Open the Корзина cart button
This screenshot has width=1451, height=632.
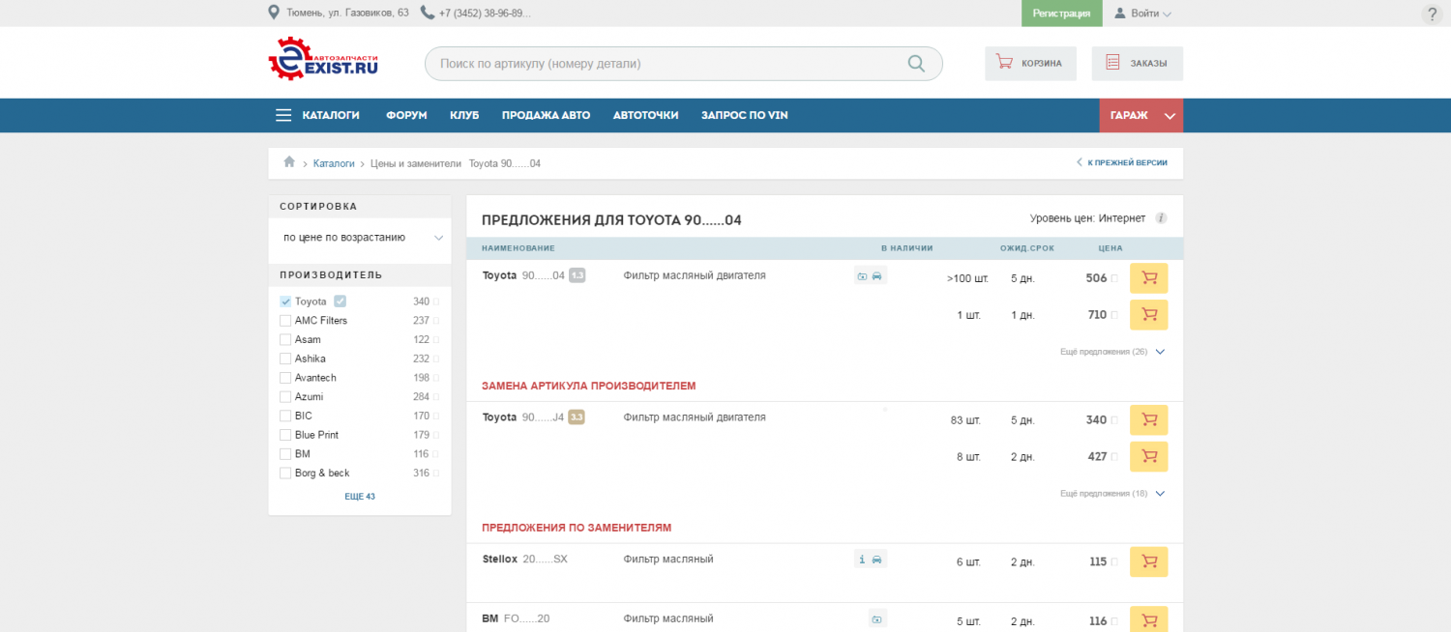pyautogui.click(x=1031, y=64)
